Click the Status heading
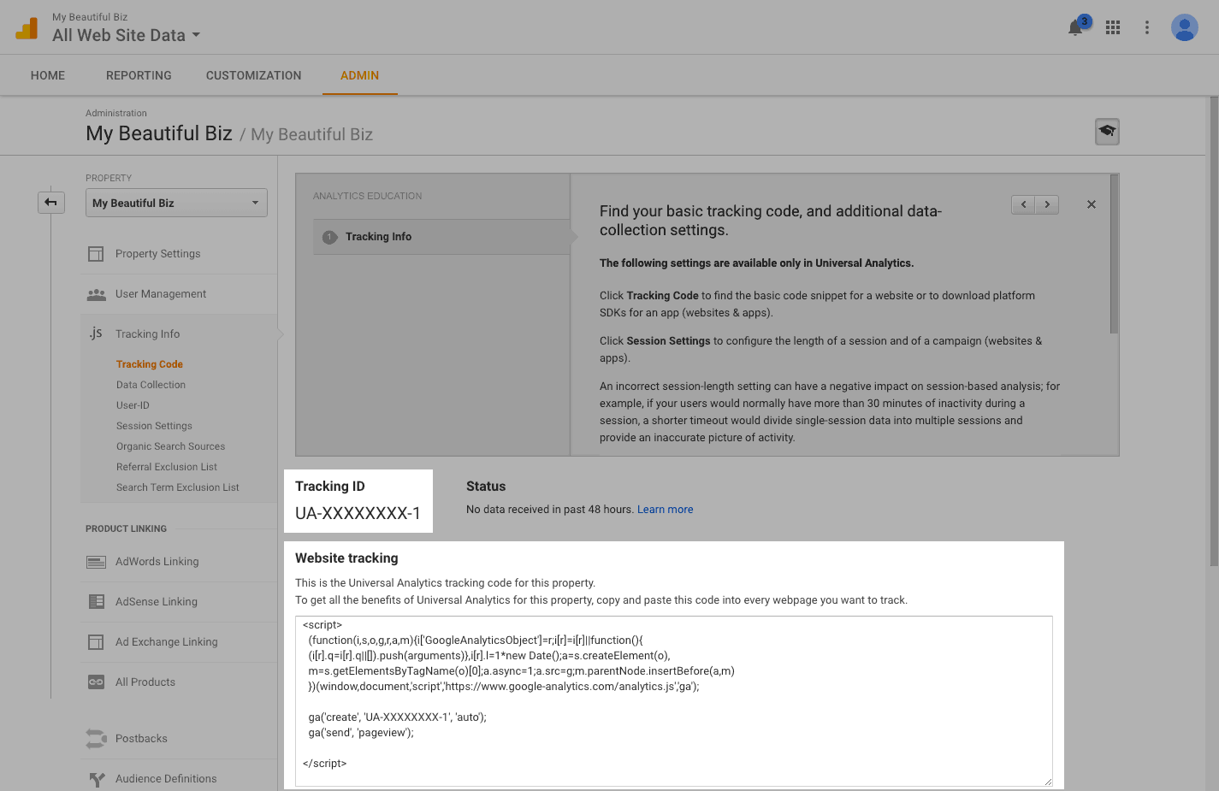The width and height of the screenshot is (1219, 791). click(x=486, y=487)
